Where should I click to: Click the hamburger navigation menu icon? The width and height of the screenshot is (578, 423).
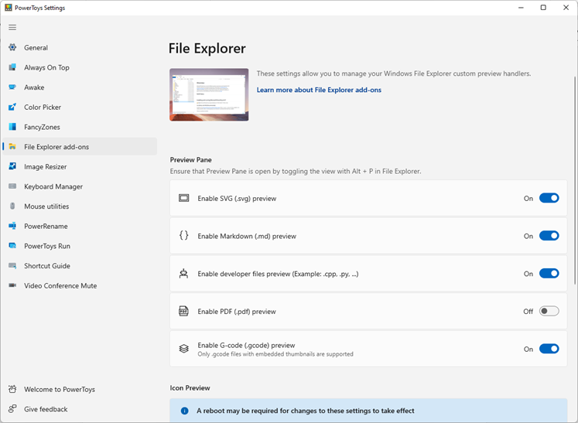coord(12,27)
